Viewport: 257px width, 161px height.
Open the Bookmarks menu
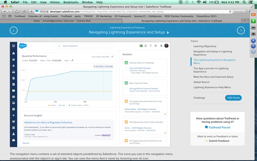point(71,2)
